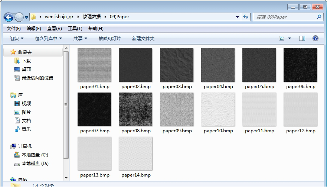This screenshot has width=327, height=194.
Task: Toggle the preview pane
Action: point(302,38)
